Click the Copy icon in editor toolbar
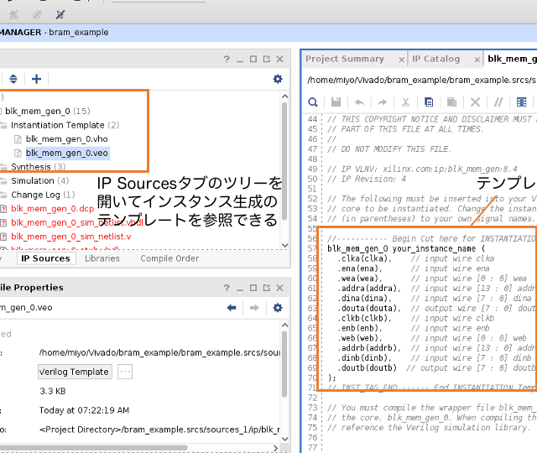Viewport: 537px width, 453px height. coord(429,102)
